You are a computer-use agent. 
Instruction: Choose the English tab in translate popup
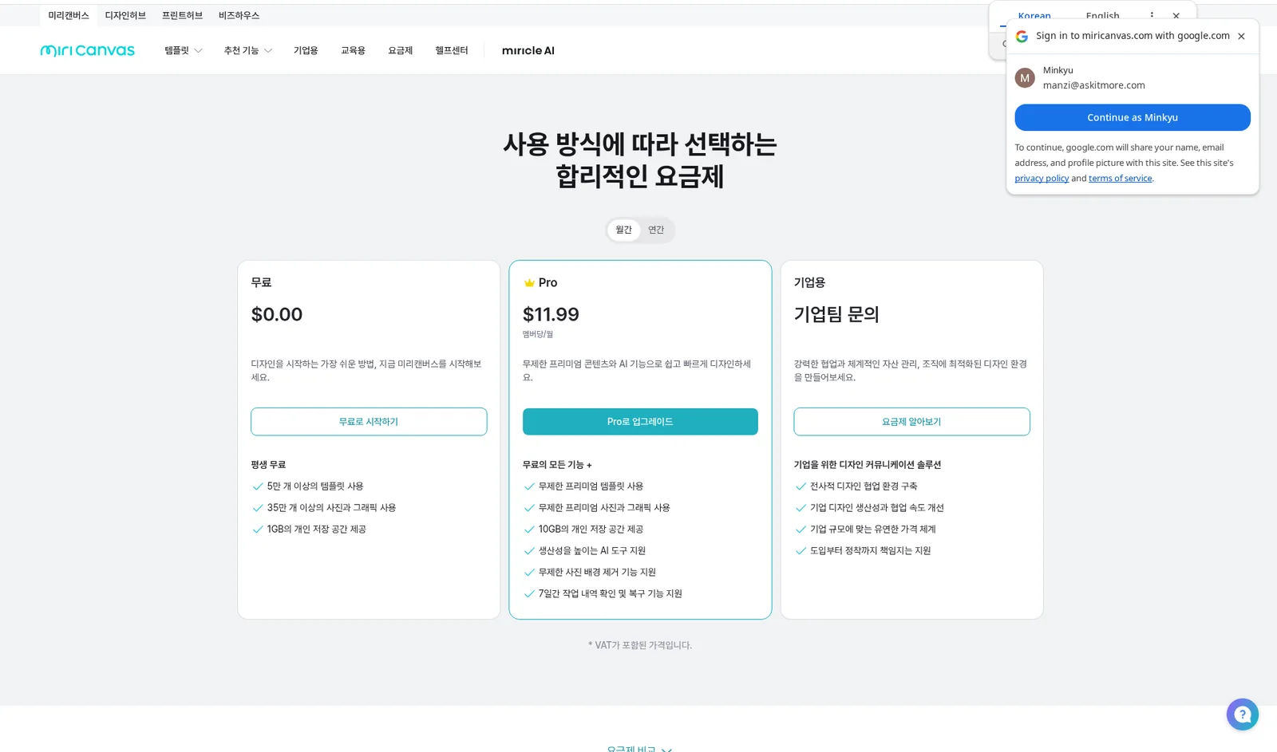tap(1102, 16)
